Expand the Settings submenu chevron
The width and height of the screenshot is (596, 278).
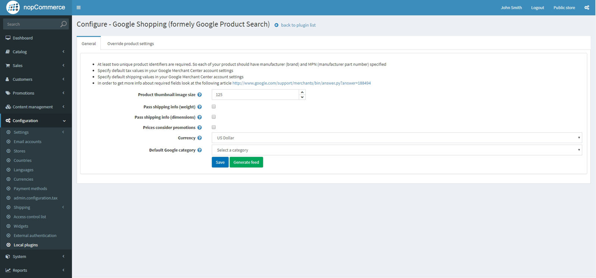click(x=63, y=132)
